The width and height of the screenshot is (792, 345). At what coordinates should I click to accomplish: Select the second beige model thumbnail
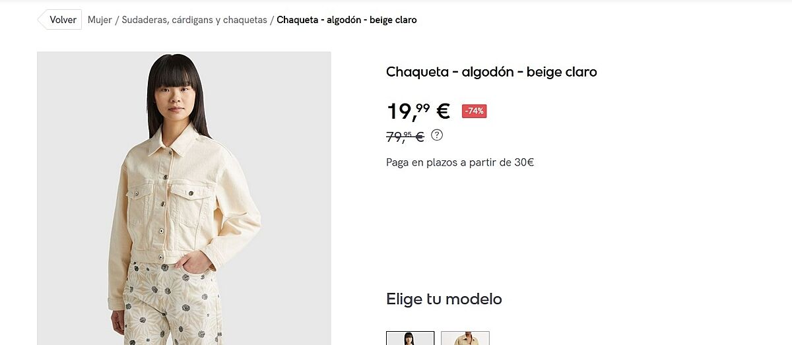point(465,338)
